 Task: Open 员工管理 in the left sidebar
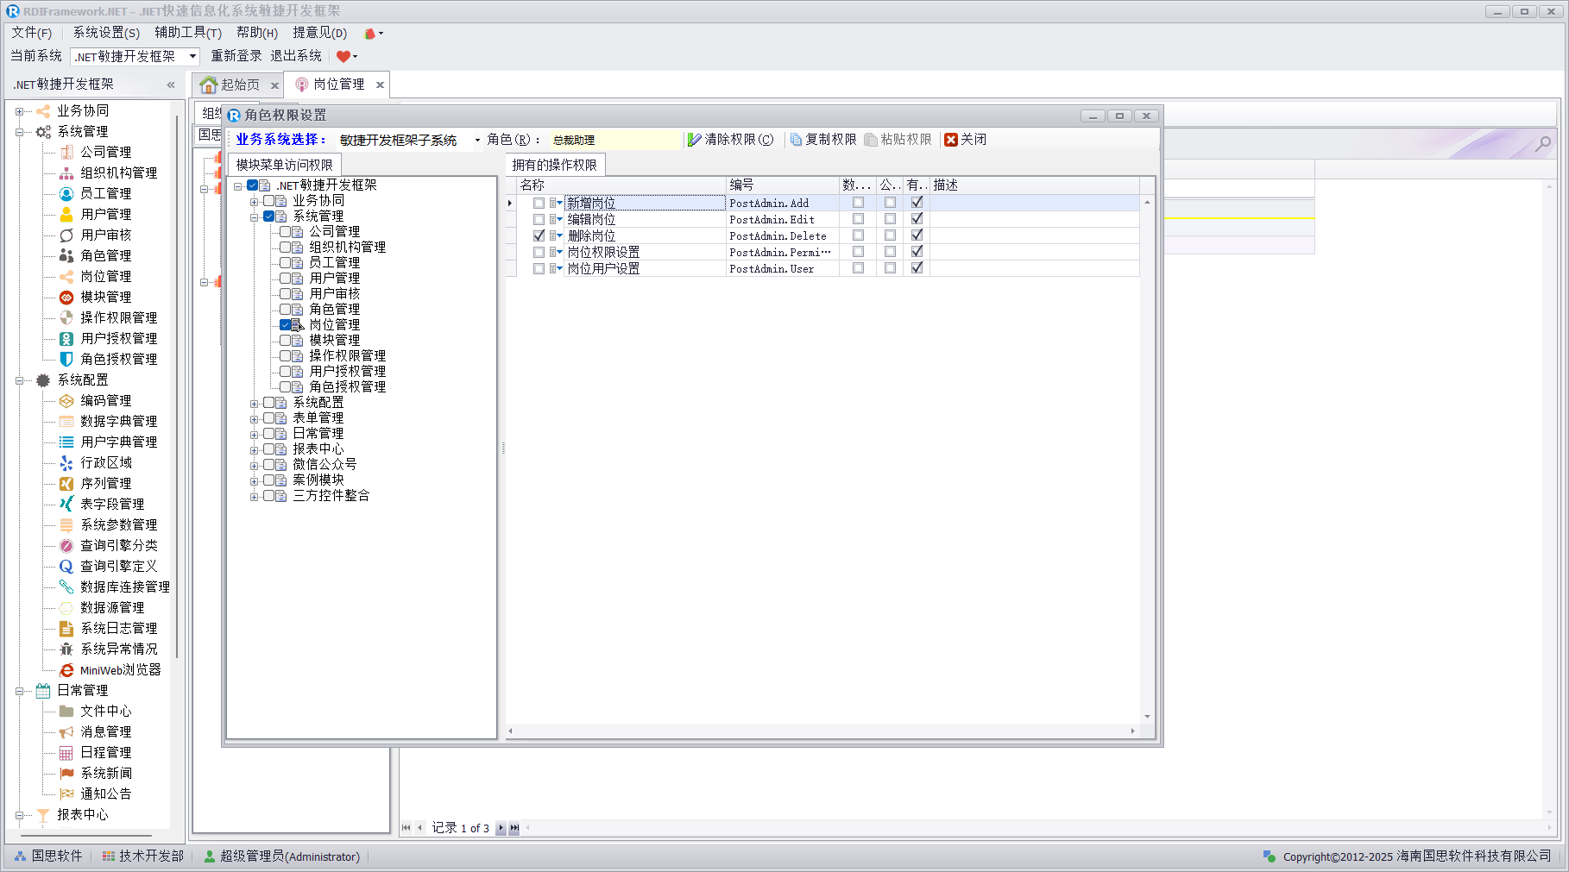[105, 193]
